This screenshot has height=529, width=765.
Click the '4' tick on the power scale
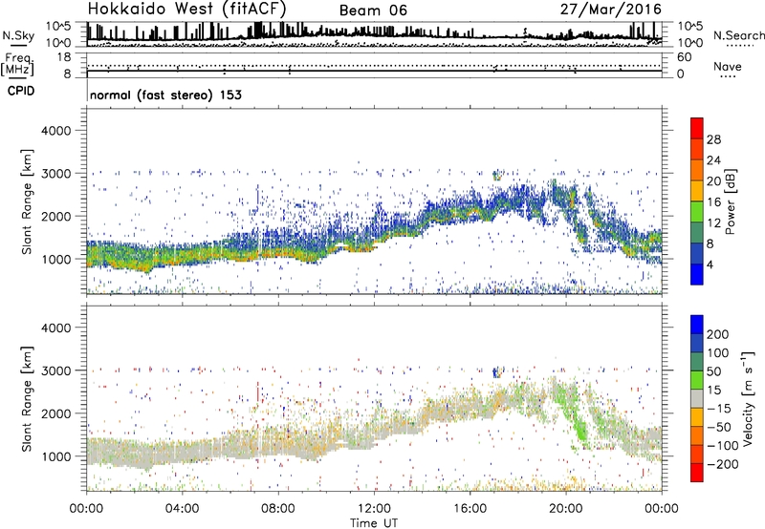click(x=710, y=264)
